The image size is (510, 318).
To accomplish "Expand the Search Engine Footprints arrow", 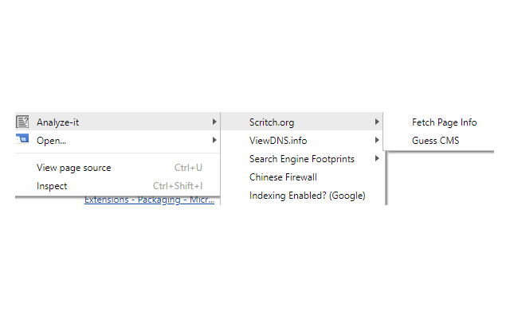I will [x=377, y=158].
